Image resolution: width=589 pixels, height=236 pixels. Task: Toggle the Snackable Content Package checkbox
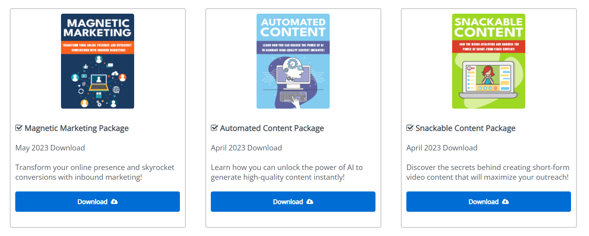click(x=410, y=128)
